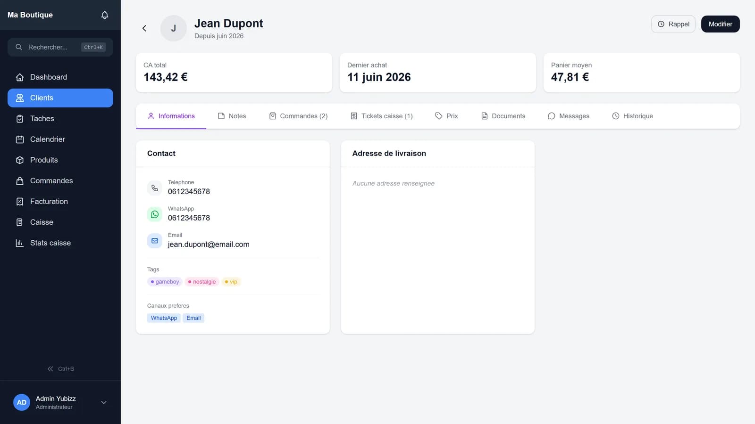Click the Produits box icon

coord(20,160)
